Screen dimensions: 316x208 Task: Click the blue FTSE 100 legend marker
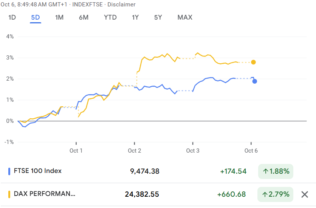9,171
